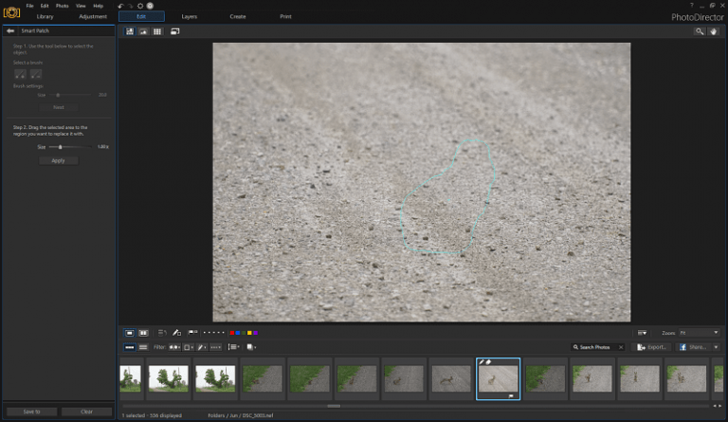
Task: Expand the Share options arrow
Action: (716, 347)
